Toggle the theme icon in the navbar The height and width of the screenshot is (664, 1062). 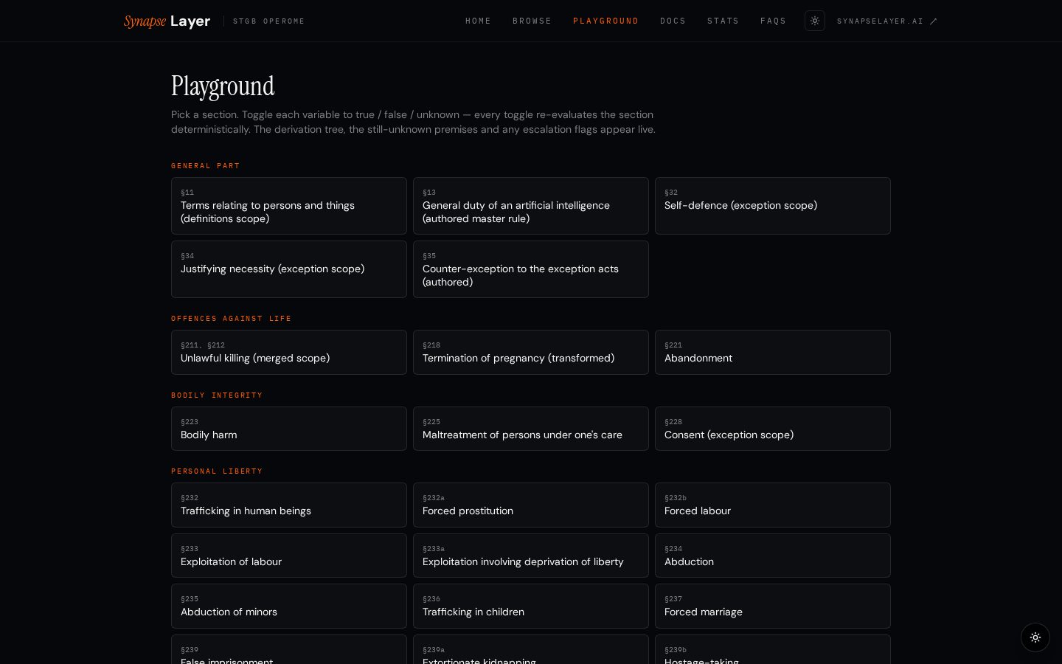click(x=814, y=21)
